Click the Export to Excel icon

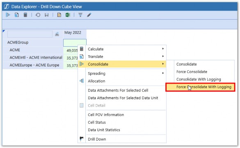click(x=68, y=15)
